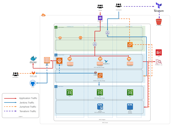Click the 'CloudWatch Logs' caption text
This screenshot has width=172, height=126.
159,65
